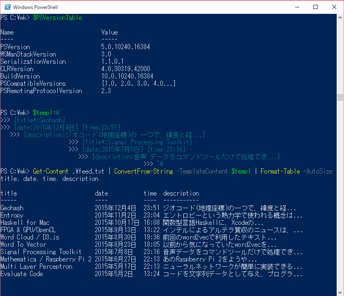This screenshot has width=344, height=296.
Task: Click the CLRVersion property name
Action: click(17, 69)
